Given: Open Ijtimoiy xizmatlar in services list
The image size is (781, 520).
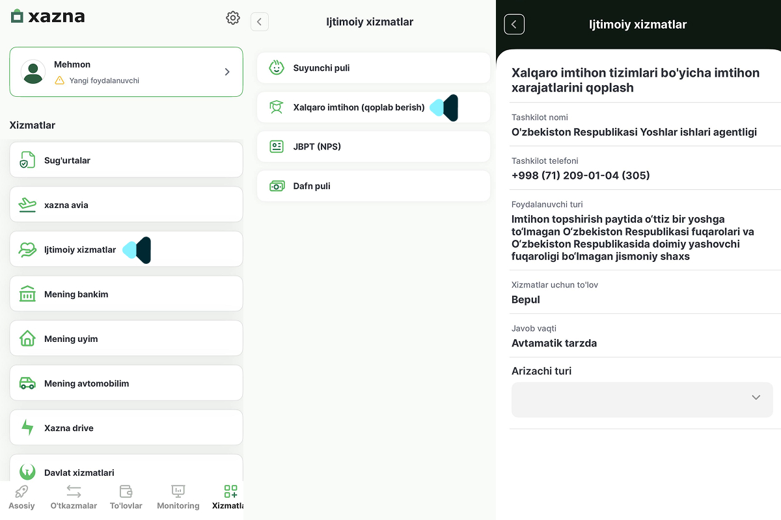Looking at the screenshot, I should pyautogui.click(x=126, y=249).
